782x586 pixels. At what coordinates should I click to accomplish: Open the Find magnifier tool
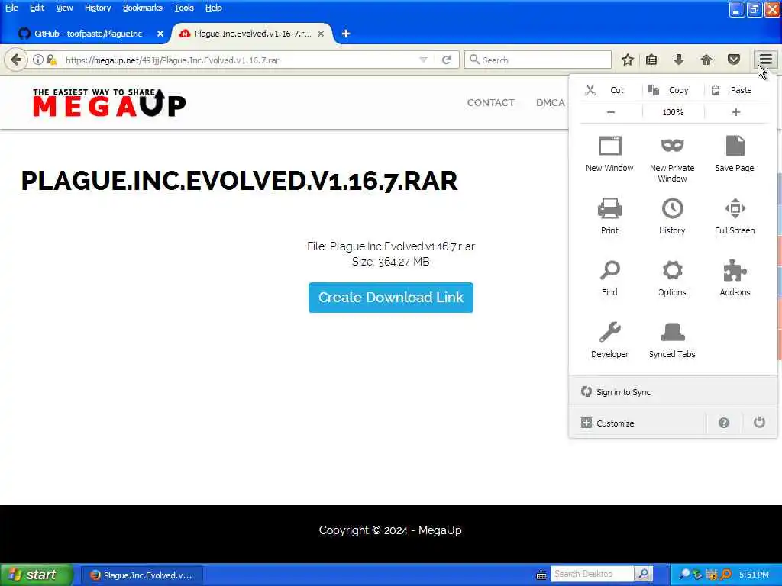pos(609,278)
